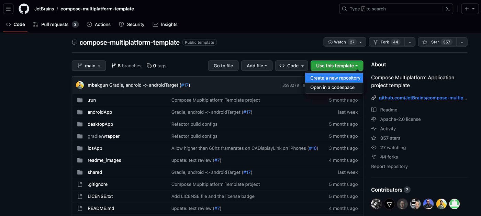This screenshot has height=216, width=481.
Task: Open commit hash 3593270
Action: (x=291, y=85)
